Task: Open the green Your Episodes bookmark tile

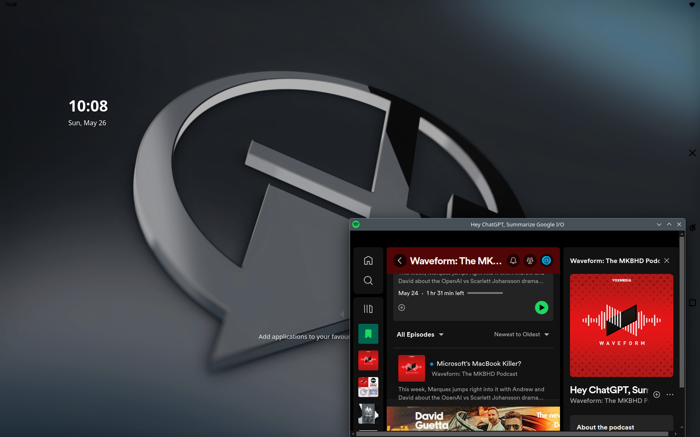Action: (x=368, y=334)
